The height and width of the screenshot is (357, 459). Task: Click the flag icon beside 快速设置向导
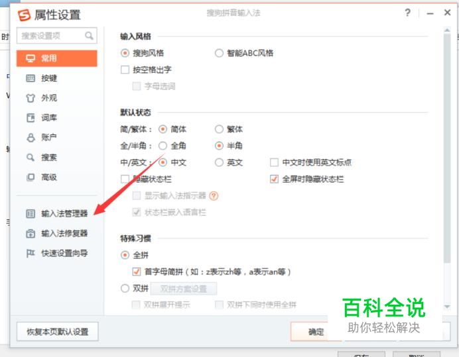(x=31, y=253)
